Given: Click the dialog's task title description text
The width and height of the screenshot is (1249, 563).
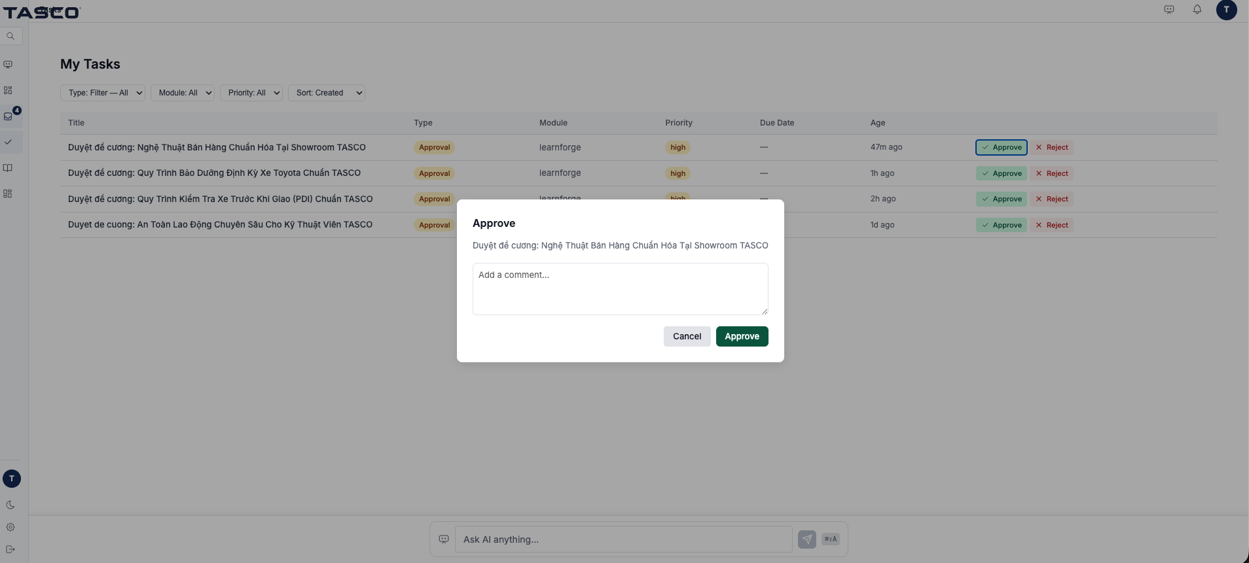Looking at the screenshot, I should (x=621, y=245).
